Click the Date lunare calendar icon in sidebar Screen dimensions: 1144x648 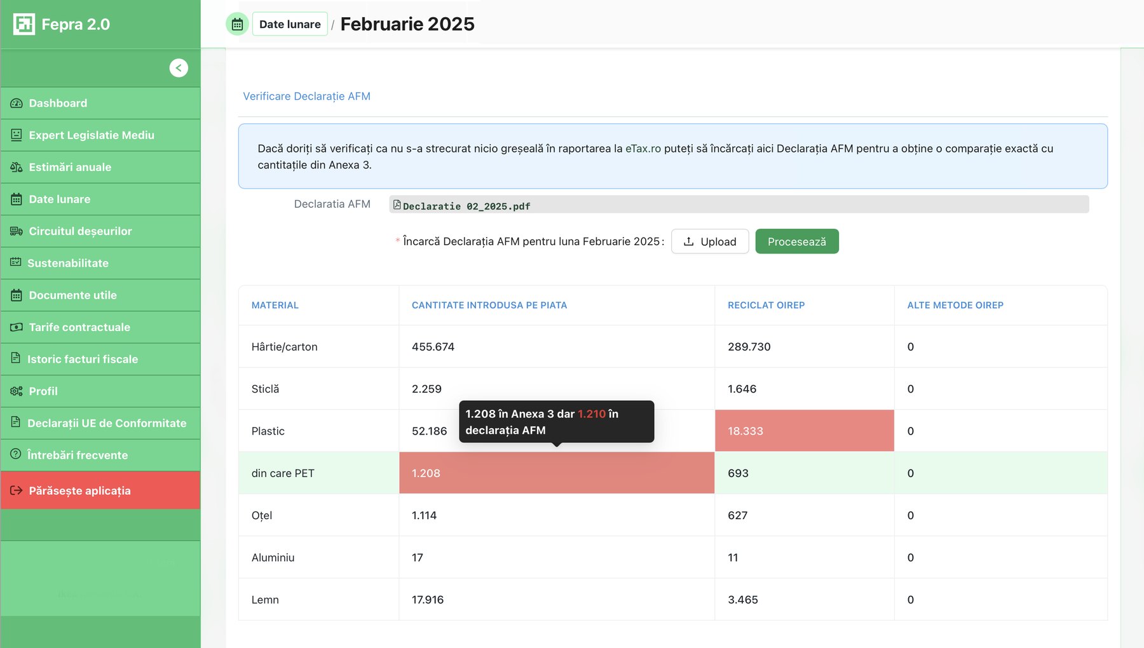pos(17,199)
